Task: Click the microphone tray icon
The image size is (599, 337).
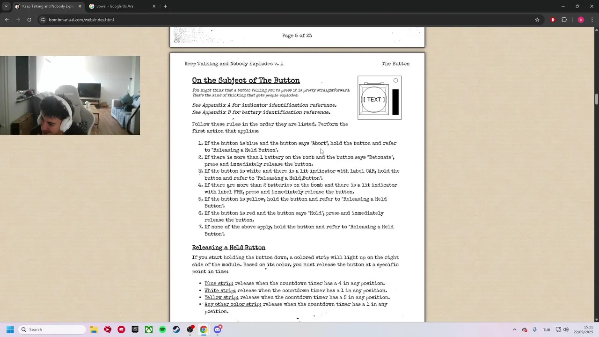Action: (x=534, y=330)
